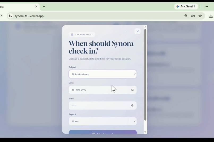The image size is (214, 142).
Task: Close the Plan Your Recall dialog
Action: pyautogui.click(x=138, y=31)
